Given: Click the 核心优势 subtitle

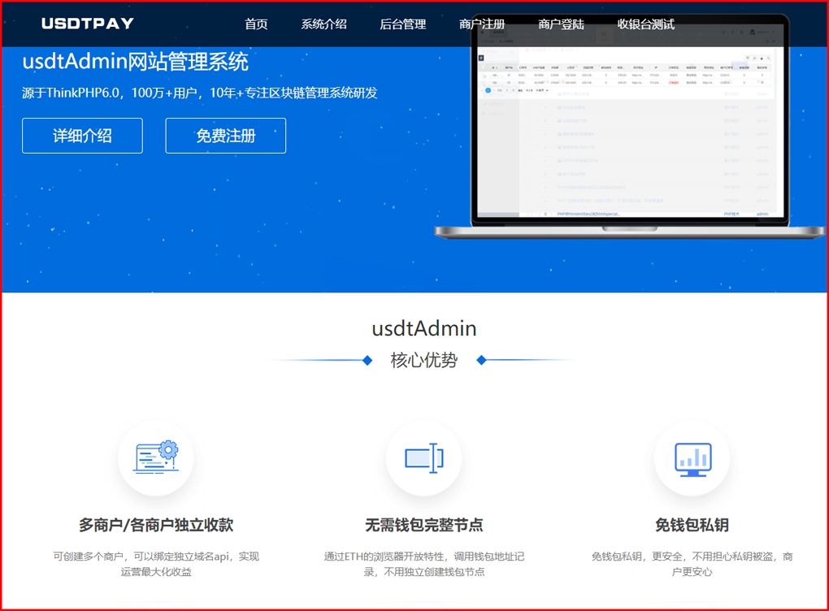Looking at the screenshot, I should 424,361.
